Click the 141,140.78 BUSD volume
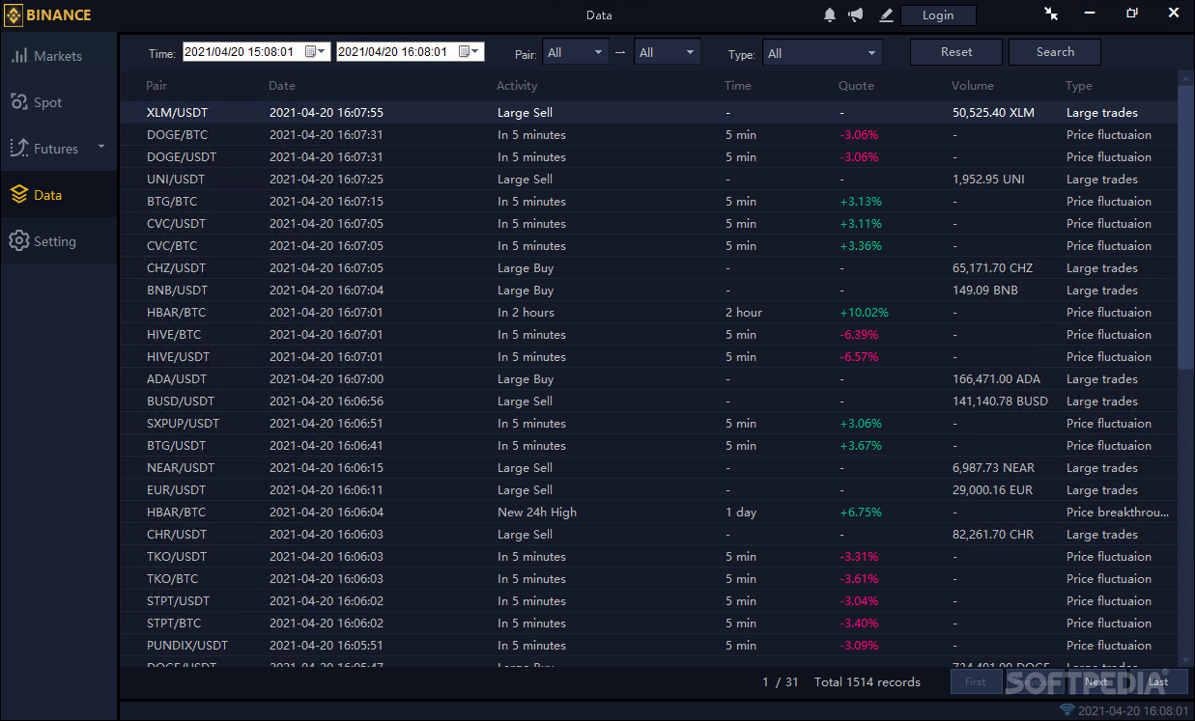The height and width of the screenshot is (721, 1195). point(1000,402)
